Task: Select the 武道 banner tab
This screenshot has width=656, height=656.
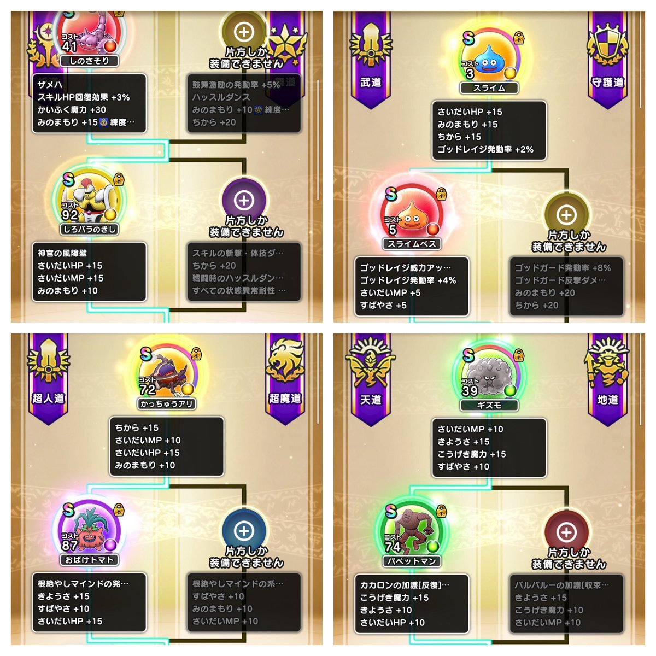Action: pyautogui.click(x=371, y=60)
